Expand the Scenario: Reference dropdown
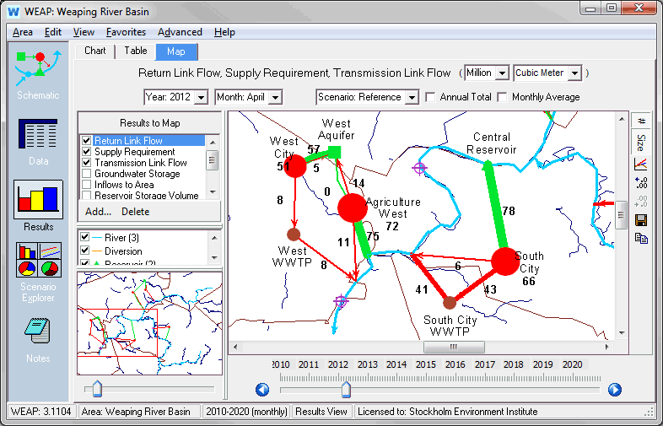This screenshot has height=426, width=663. point(411,98)
